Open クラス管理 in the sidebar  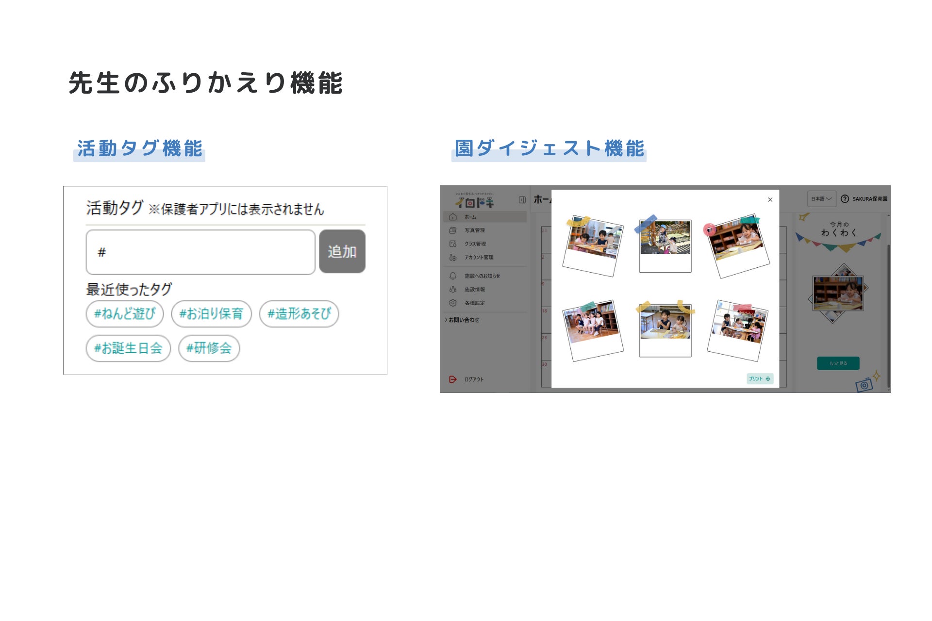pyautogui.click(x=475, y=244)
